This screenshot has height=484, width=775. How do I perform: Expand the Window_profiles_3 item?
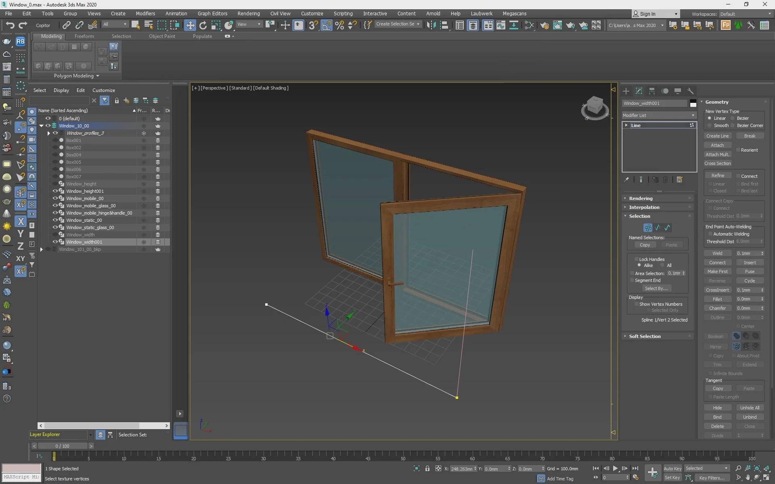[49, 133]
